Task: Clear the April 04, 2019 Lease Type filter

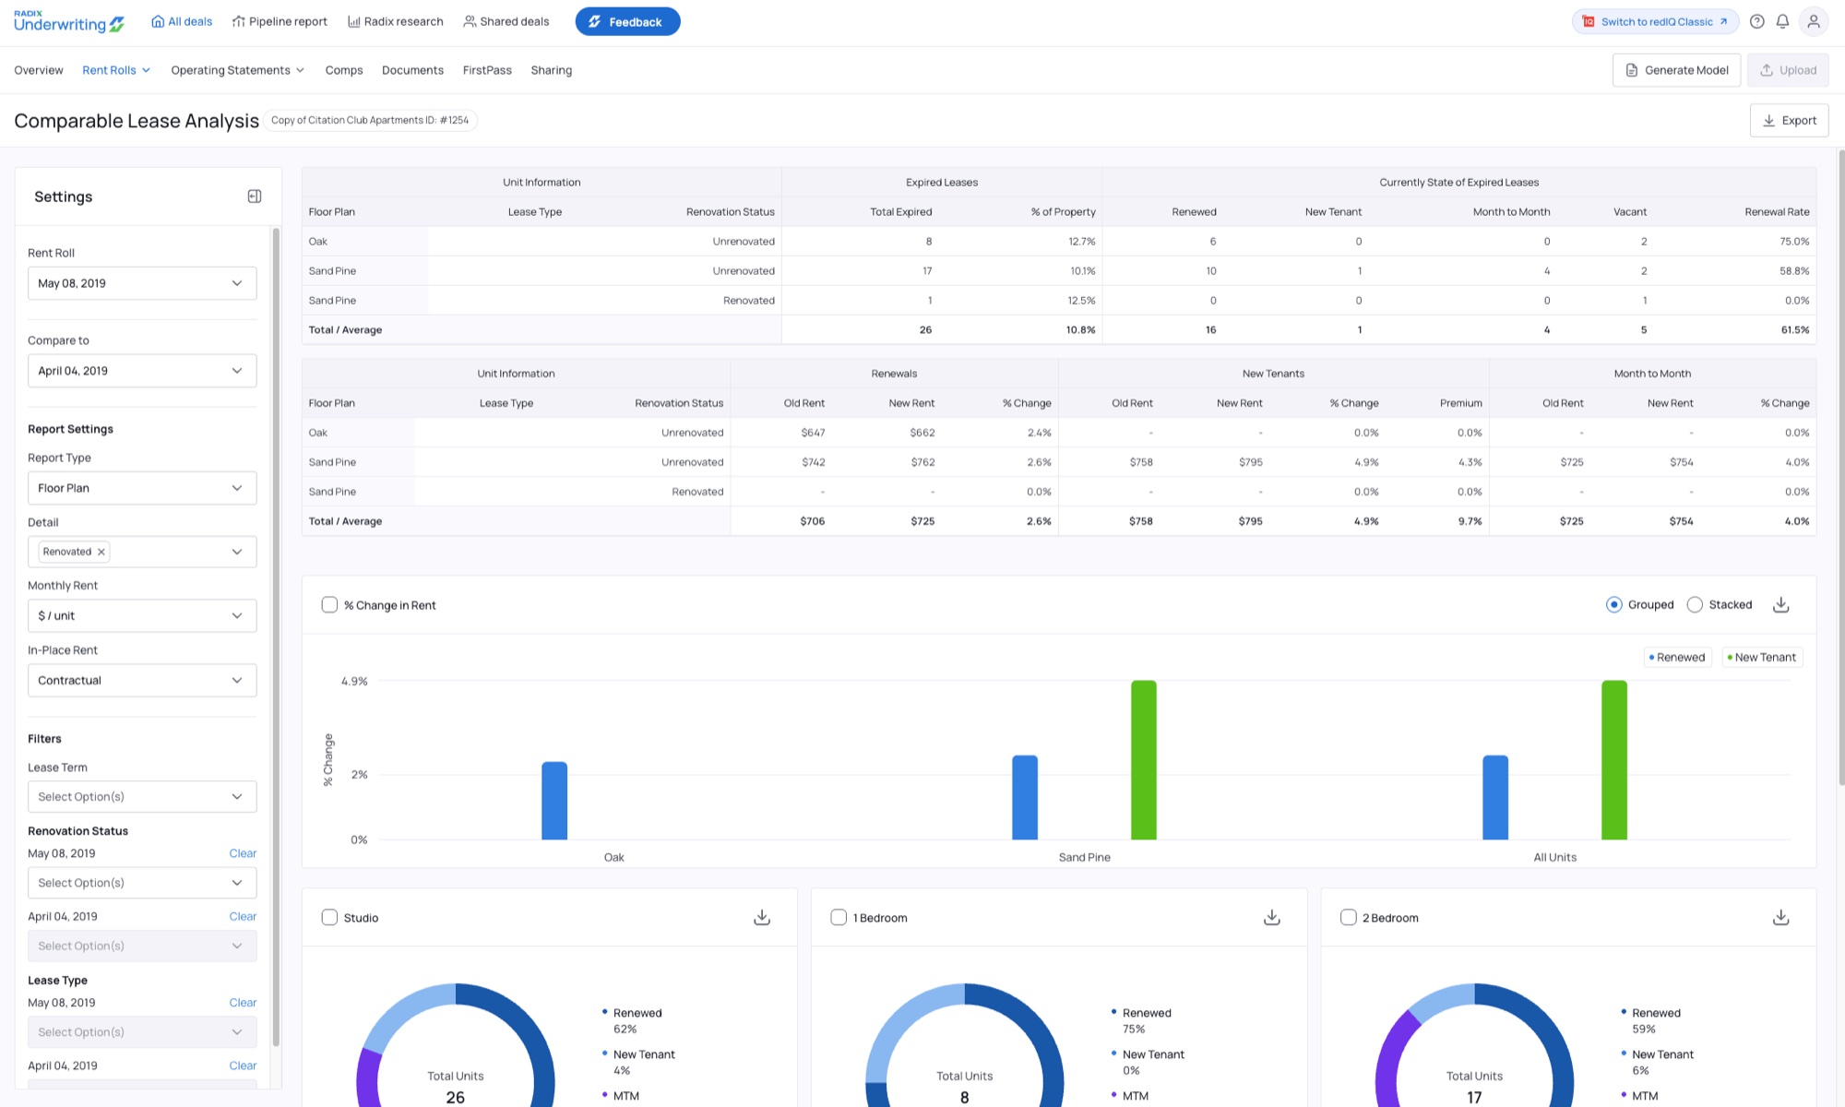Action: click(x=243, y=1065)
